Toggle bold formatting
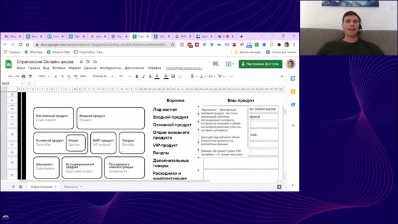This screenshot has width=398, height=224. [x=137, y=76]
